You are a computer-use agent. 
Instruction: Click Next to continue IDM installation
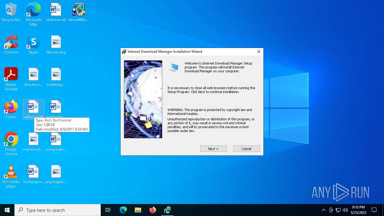click(213, 149)
